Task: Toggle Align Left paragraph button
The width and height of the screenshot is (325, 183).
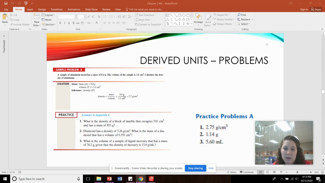Action: tap(105, 23)
